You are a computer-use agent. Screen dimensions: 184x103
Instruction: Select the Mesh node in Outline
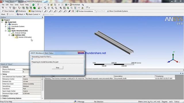point(13,29)
